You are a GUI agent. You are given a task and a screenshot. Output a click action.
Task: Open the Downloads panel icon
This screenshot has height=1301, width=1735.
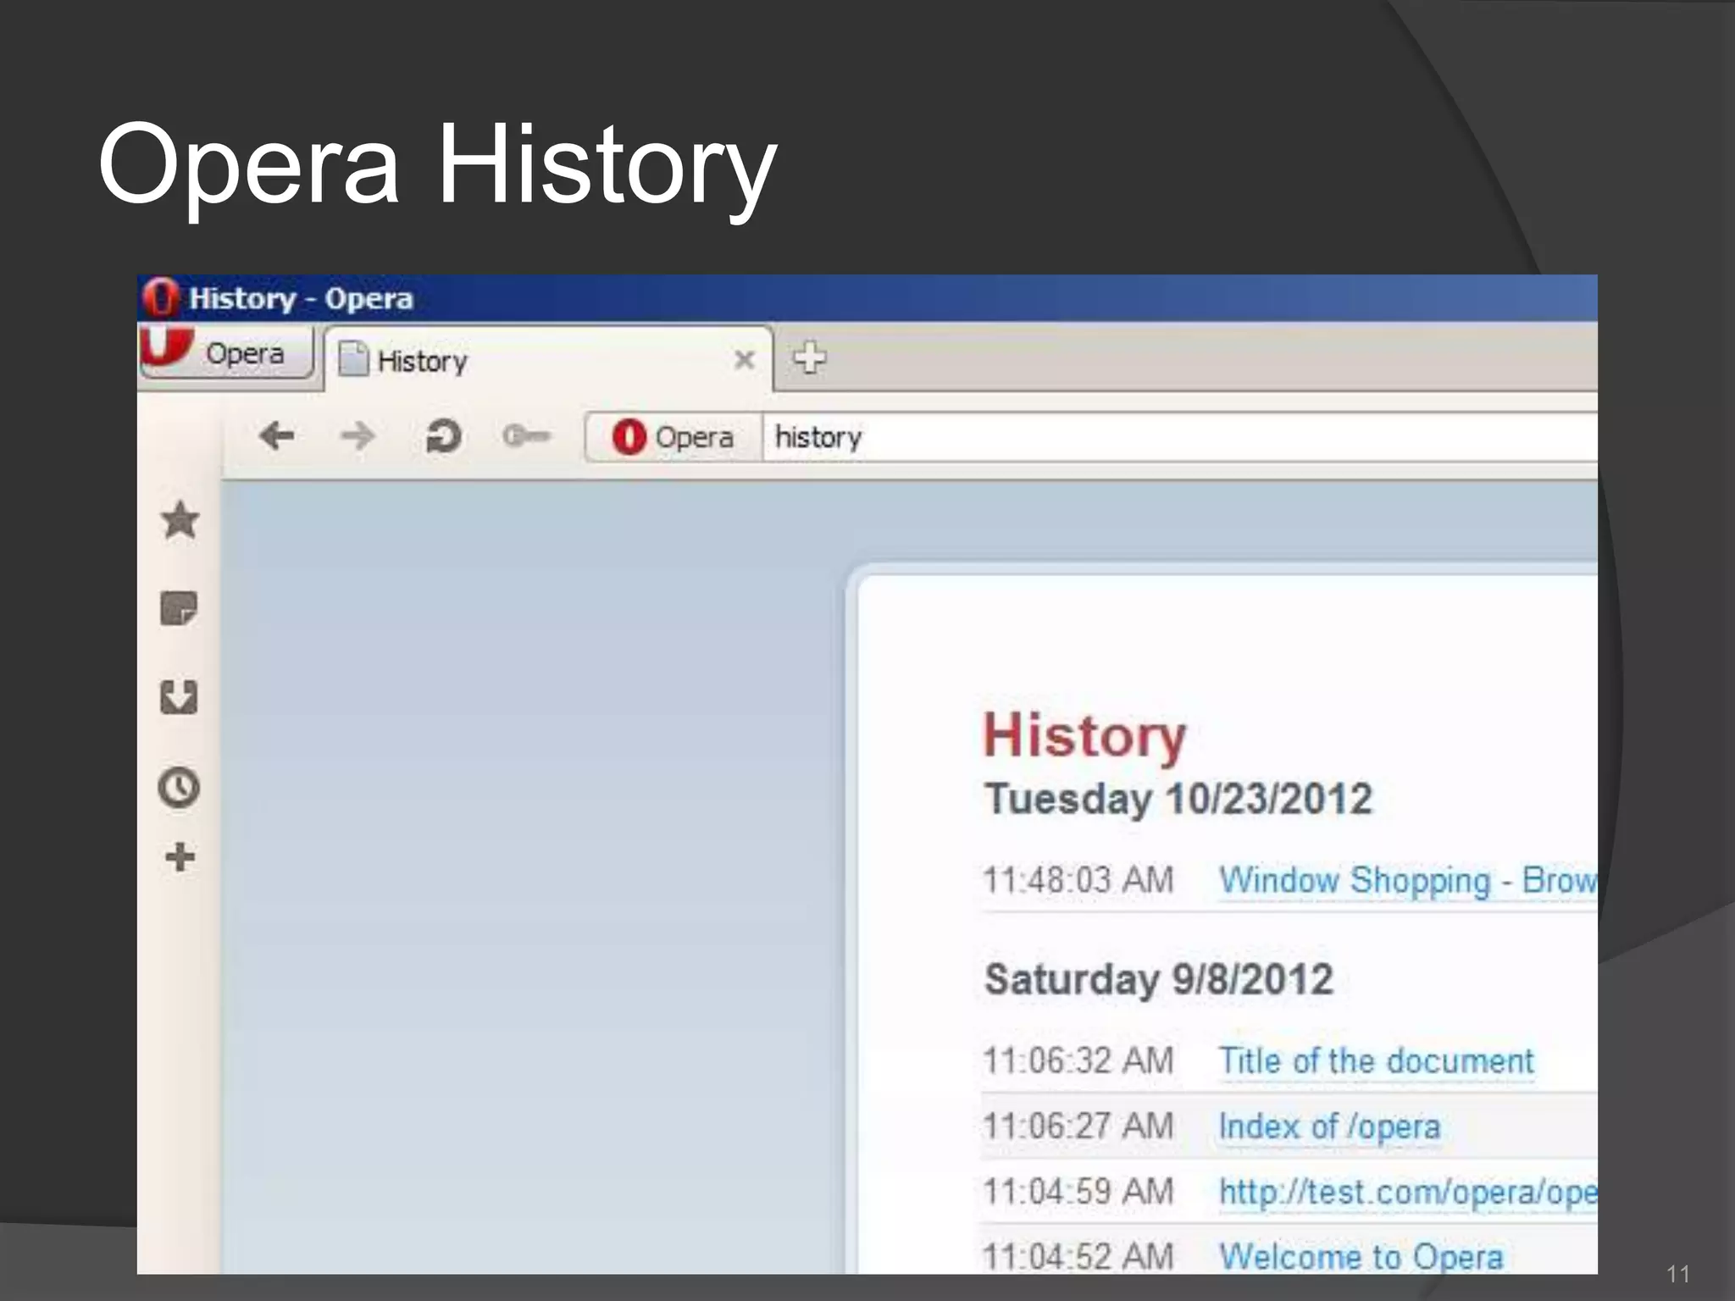179,697
